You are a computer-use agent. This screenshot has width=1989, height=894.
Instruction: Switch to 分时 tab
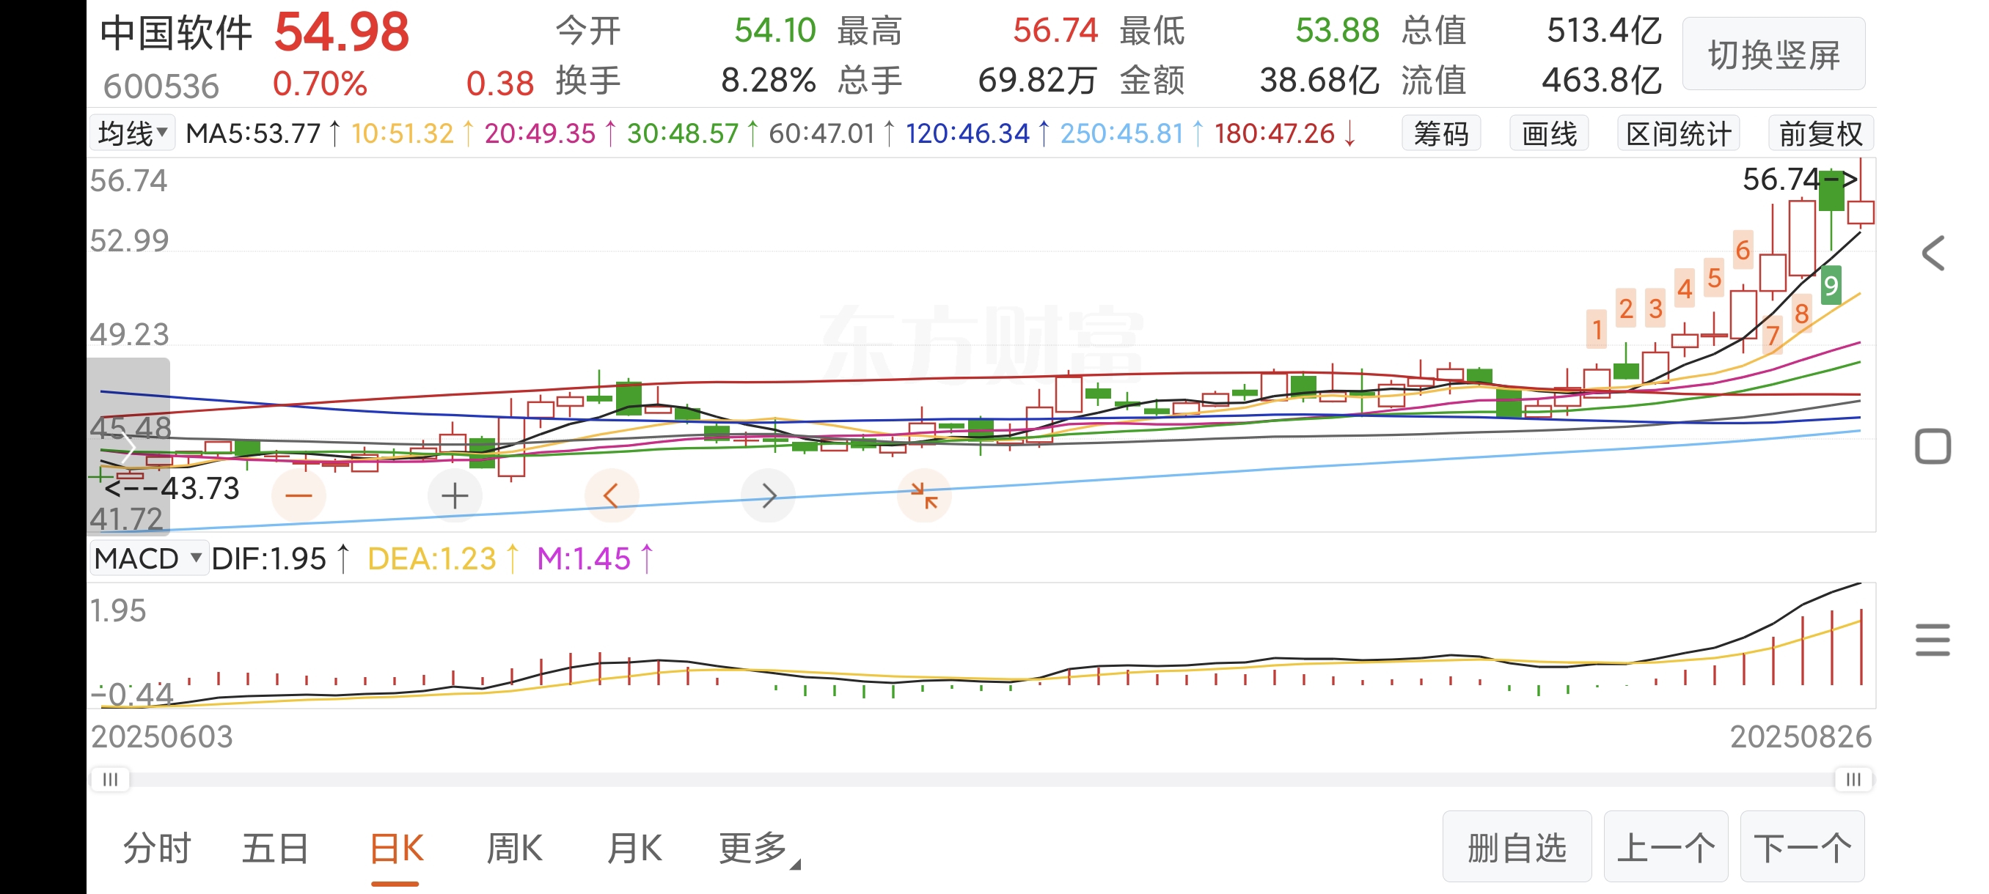[158, 849]
